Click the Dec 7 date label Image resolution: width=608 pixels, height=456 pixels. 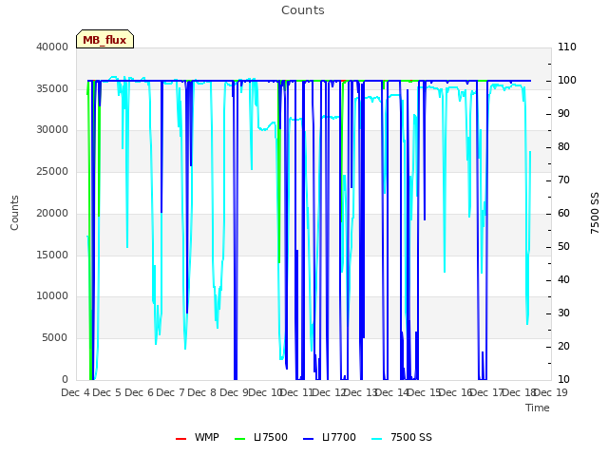click(171, 393)
